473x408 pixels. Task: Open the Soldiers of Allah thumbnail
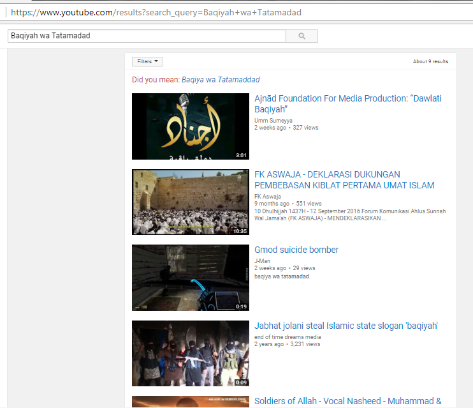(x=191, y=402)
